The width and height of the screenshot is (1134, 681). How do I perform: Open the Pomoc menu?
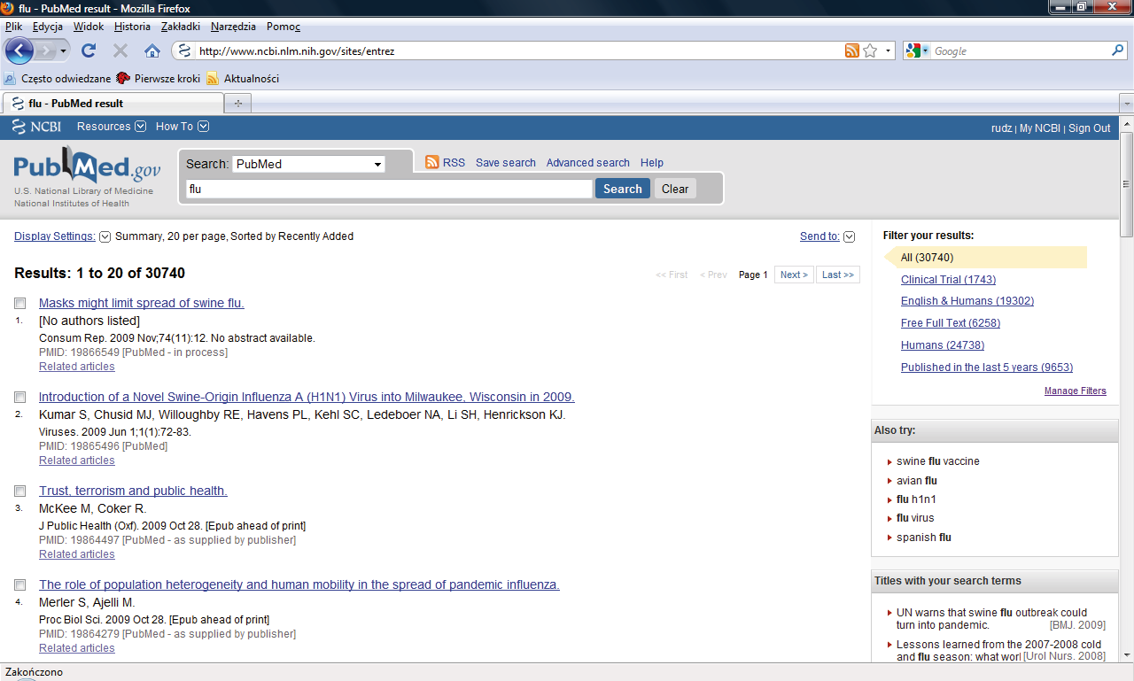283,27
